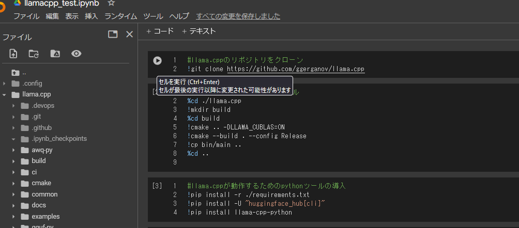Open the 編集 menu
Viewport: 519px width, 228px height.
[52, 16]
